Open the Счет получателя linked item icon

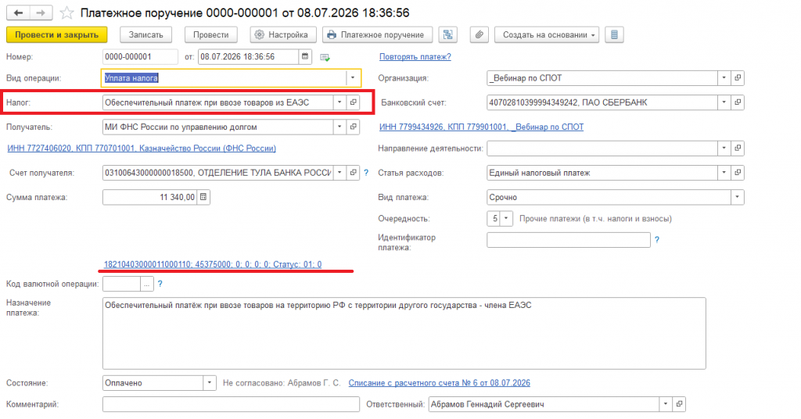[x=353, y=173]
